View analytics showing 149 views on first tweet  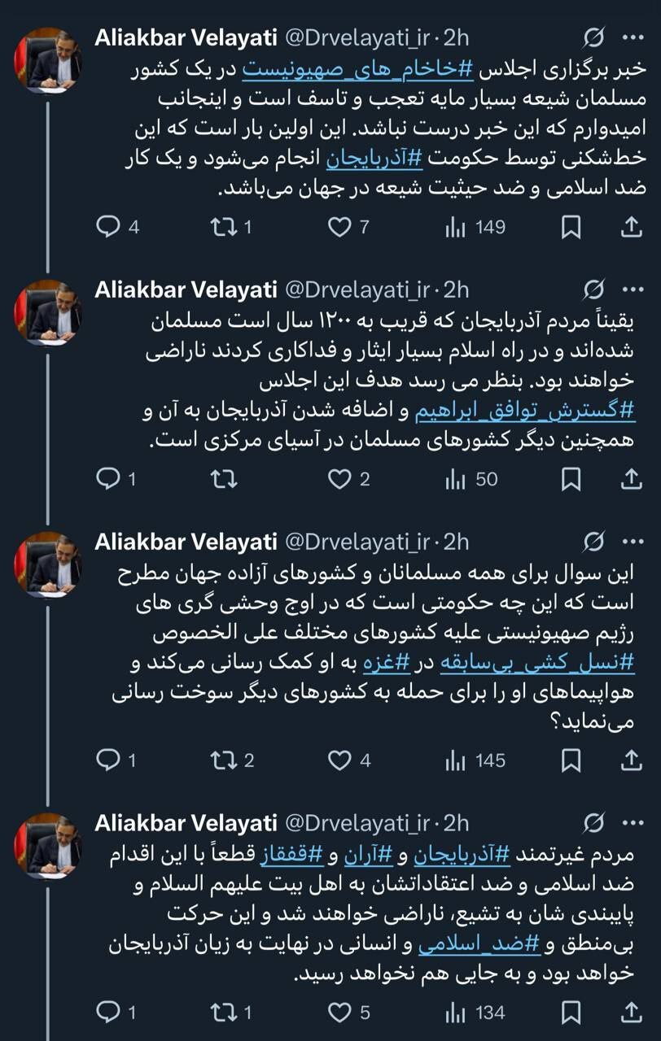tap(454, 229)
